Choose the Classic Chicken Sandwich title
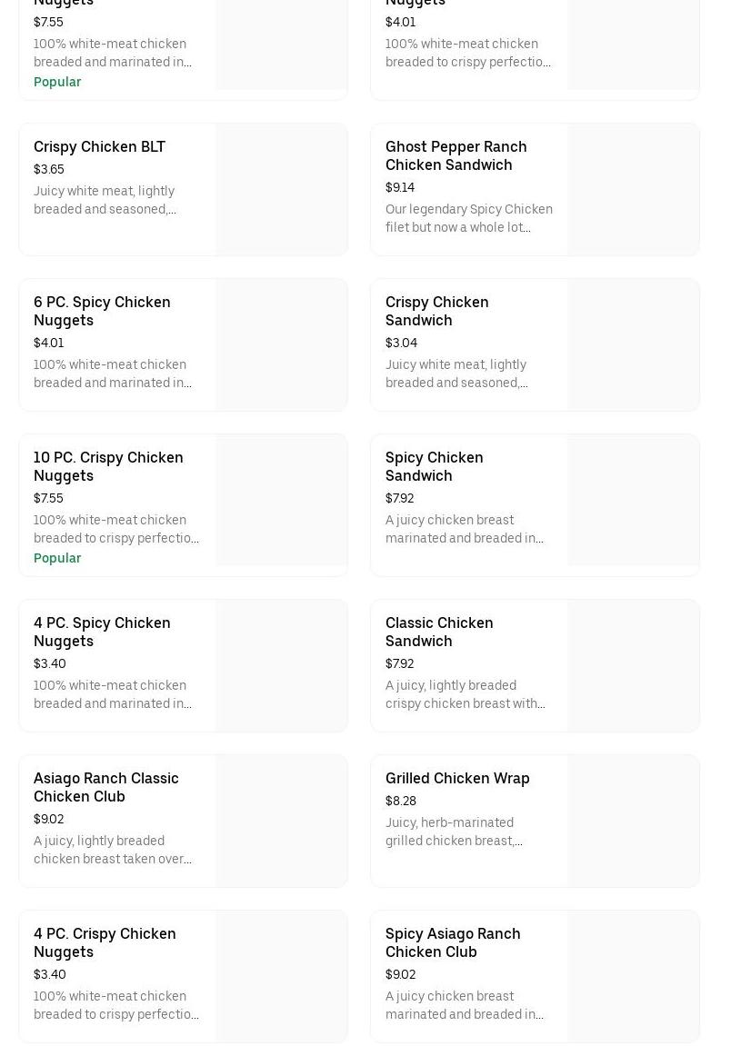 click(439, 632)
